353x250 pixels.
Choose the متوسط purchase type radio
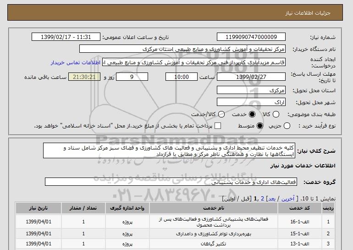point(260,126)
